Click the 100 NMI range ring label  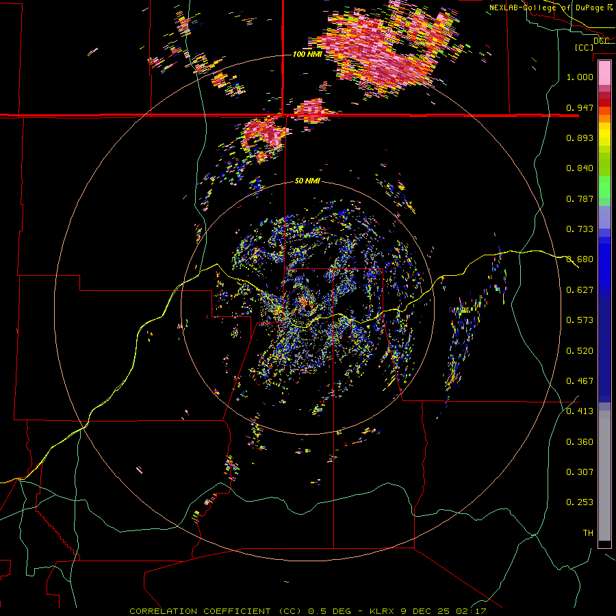[x=307, y=54]
